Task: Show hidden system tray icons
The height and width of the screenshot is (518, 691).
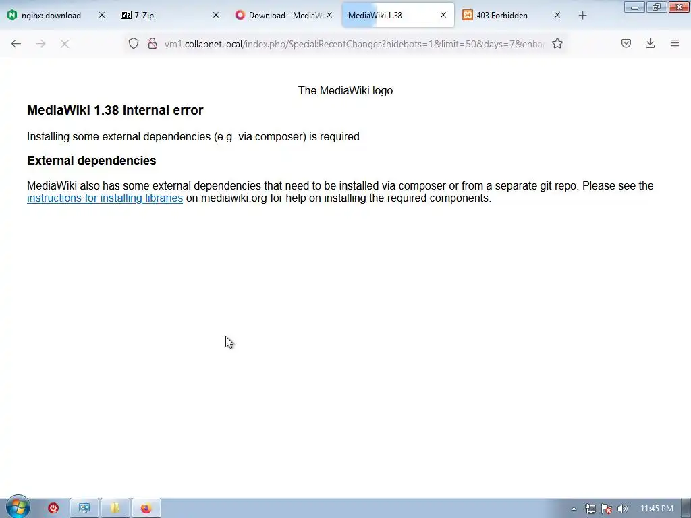Action: point(574,509)
